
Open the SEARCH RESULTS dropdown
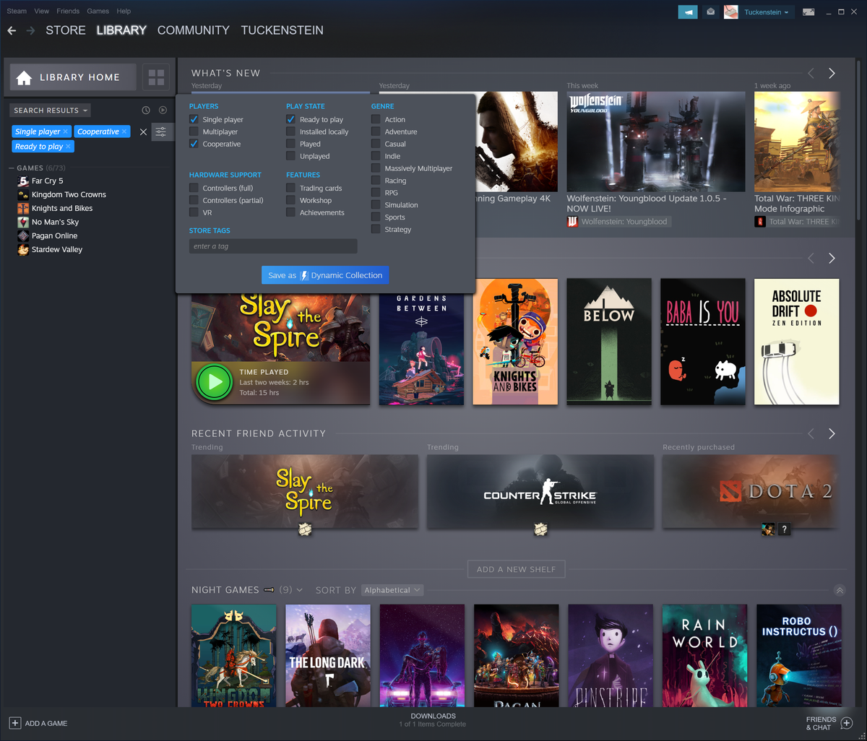[x=49, y=110]
